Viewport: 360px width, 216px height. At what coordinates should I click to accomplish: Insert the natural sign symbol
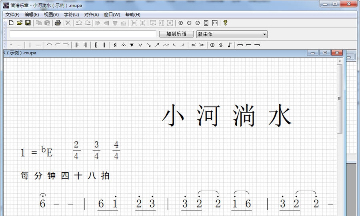115,45
